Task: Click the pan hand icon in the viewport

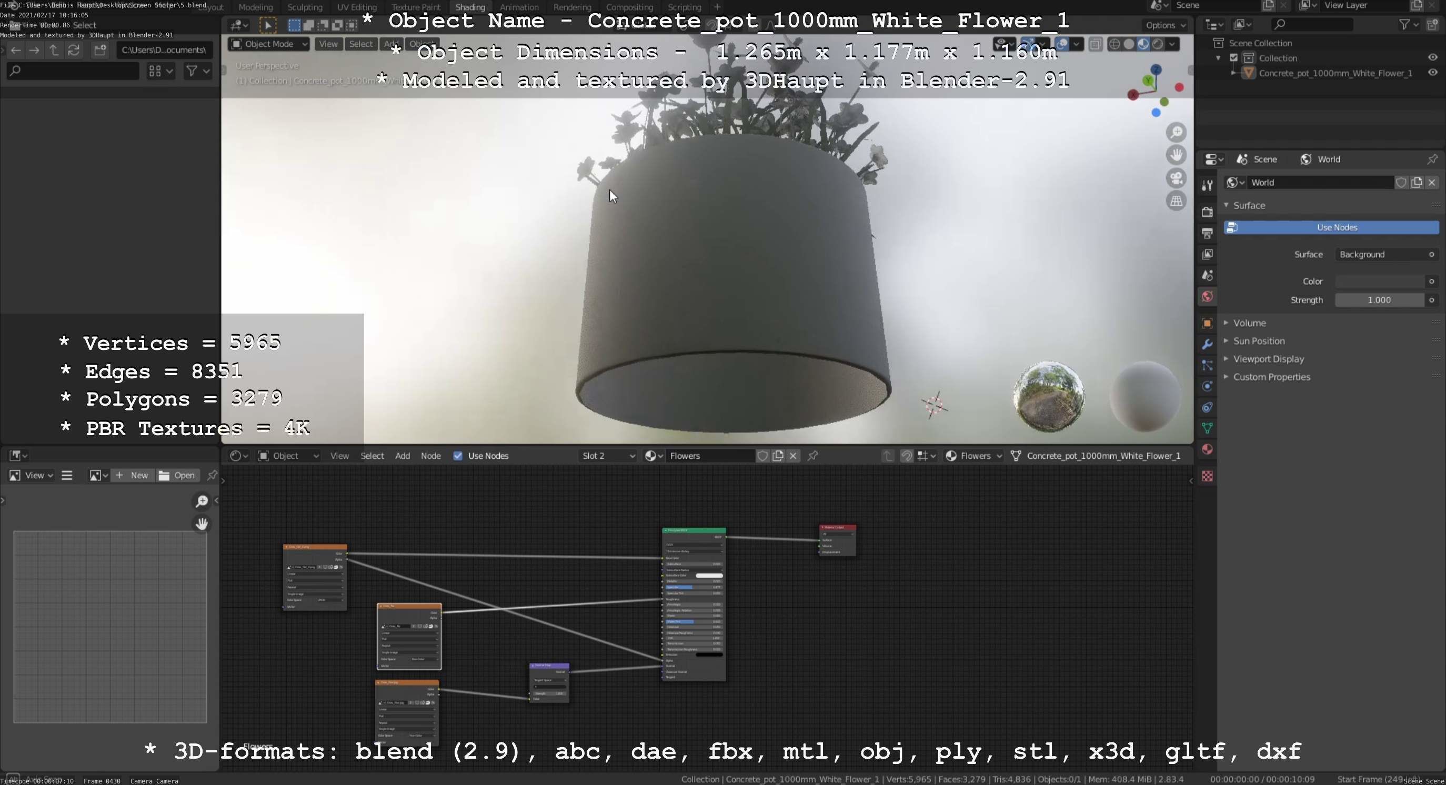Action: click(1176, 155)
